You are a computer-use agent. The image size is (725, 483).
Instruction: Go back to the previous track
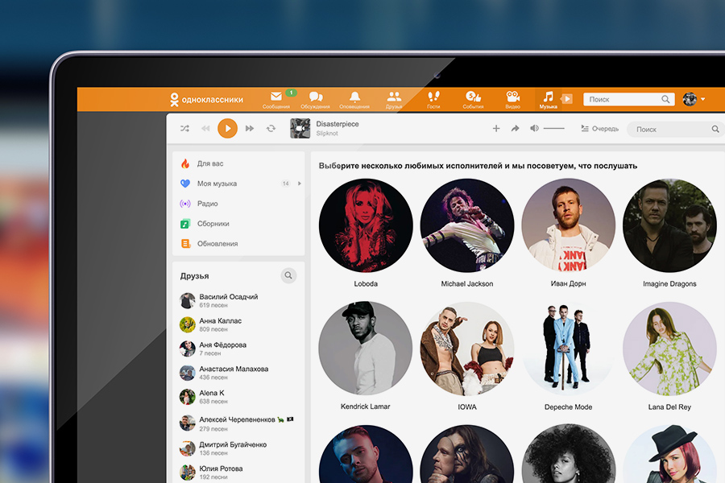[x=205, y=129]
